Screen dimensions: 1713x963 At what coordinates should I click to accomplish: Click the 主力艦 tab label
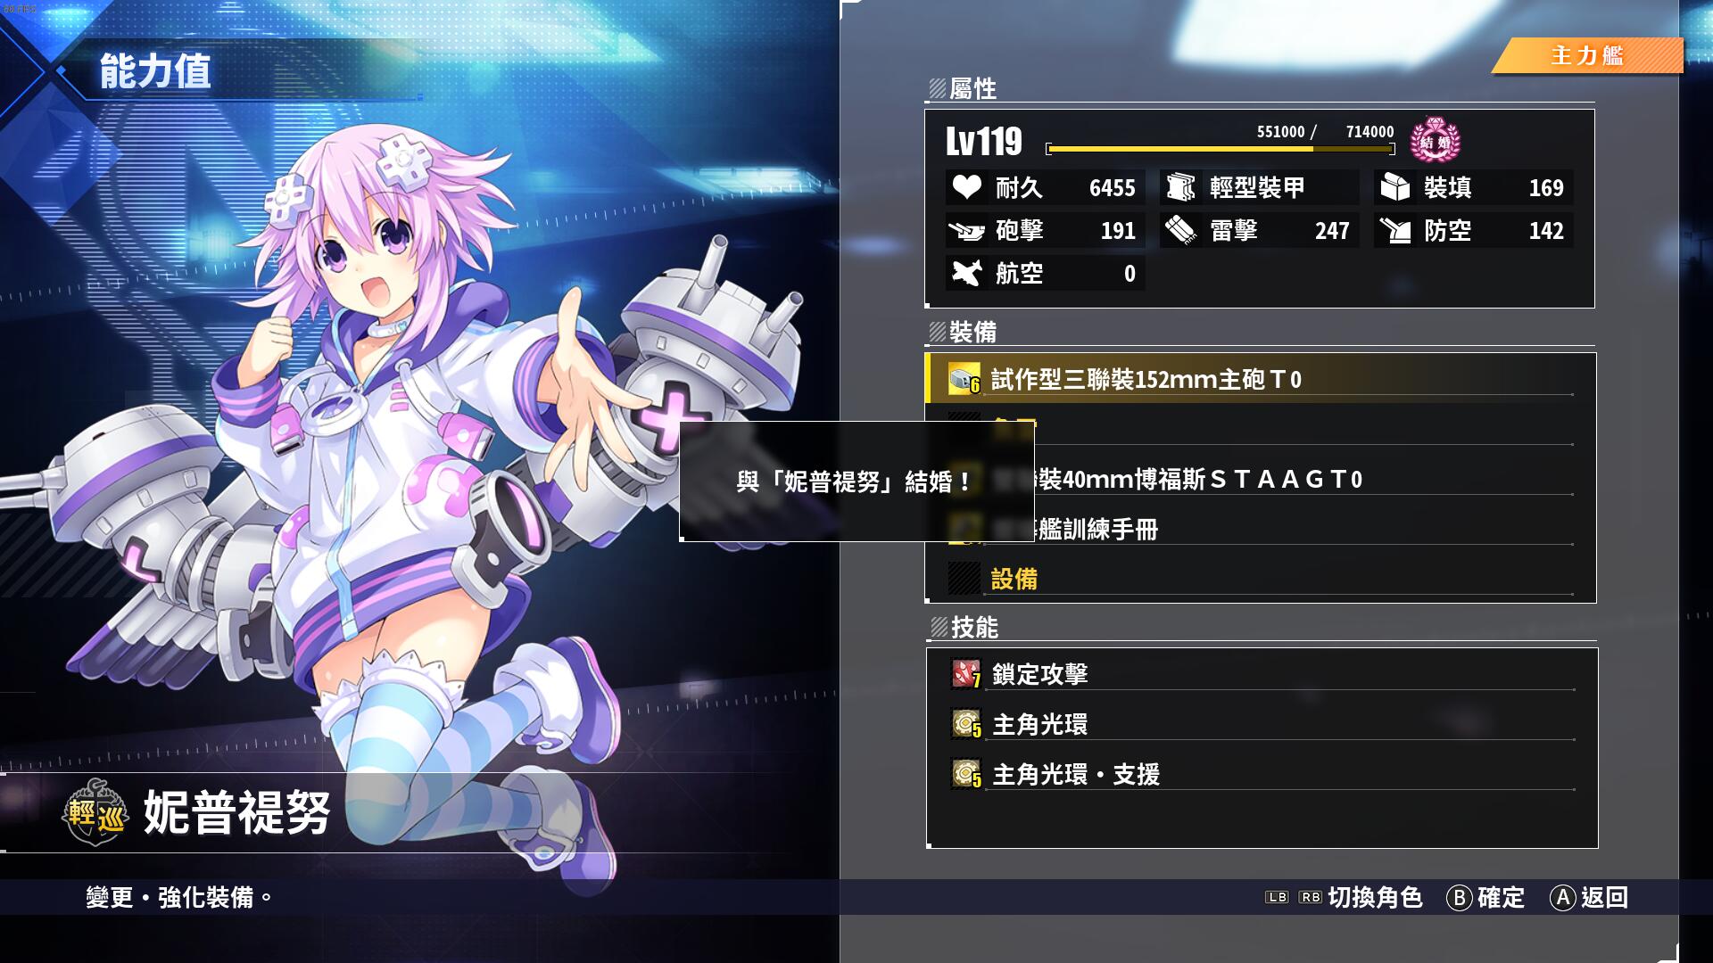click(1587, 55)
